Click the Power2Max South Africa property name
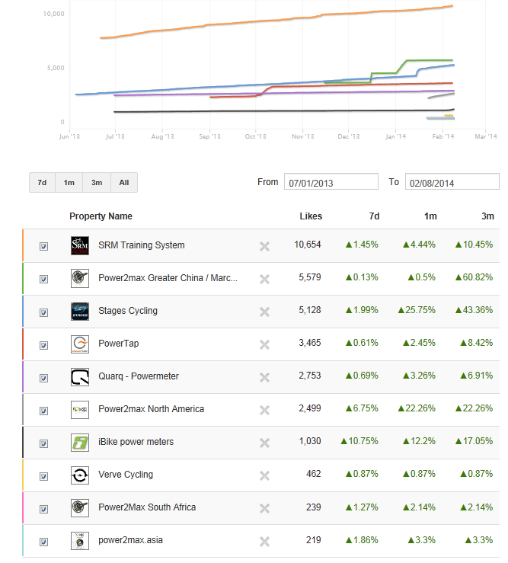 click(x=147, y=507)
